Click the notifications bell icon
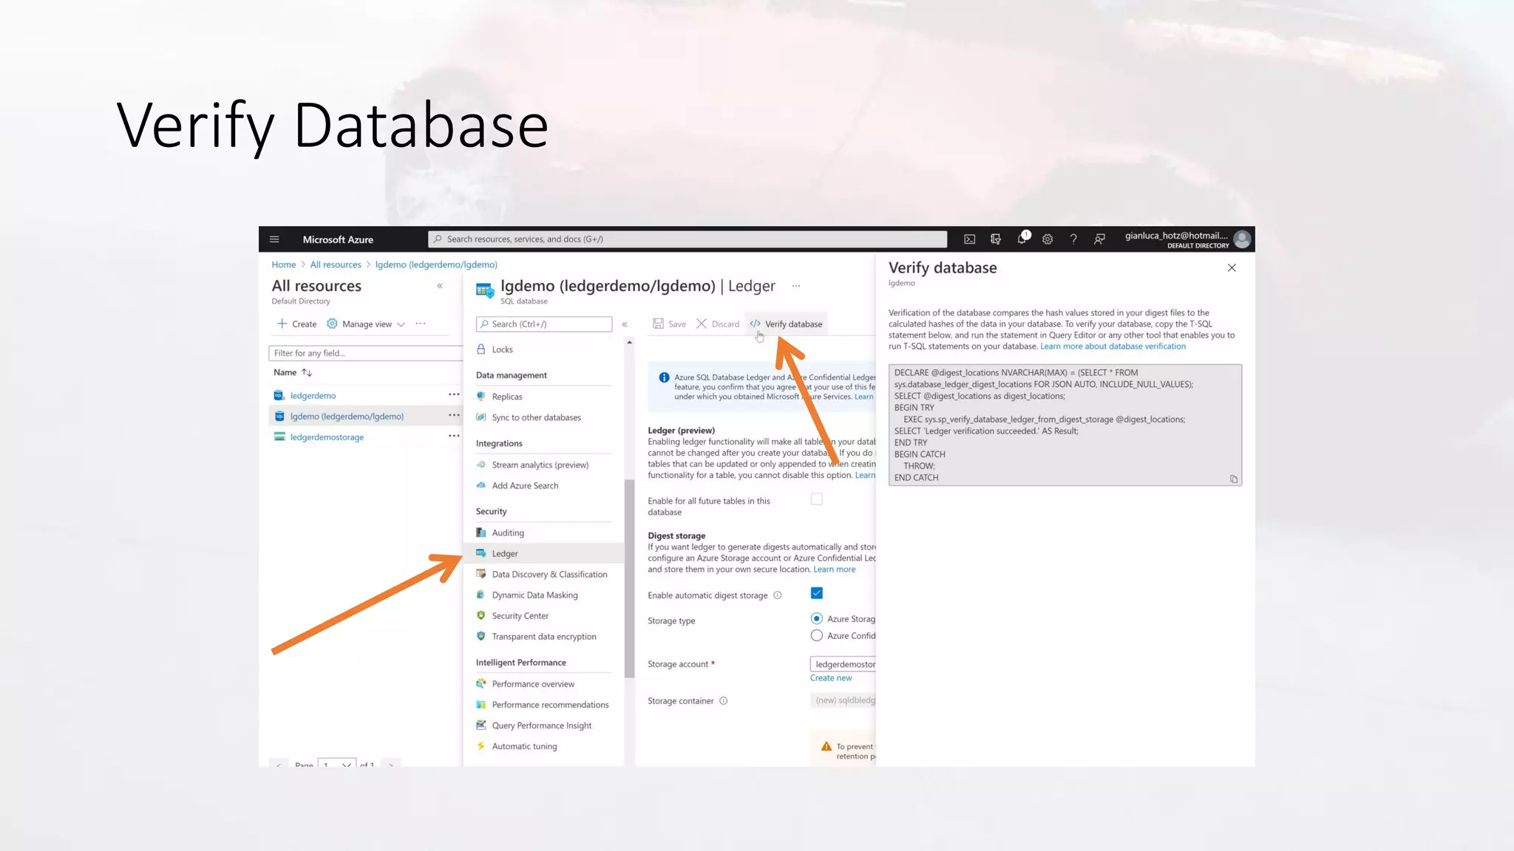The image size is (1514, 851). [x=1022, y=239]
